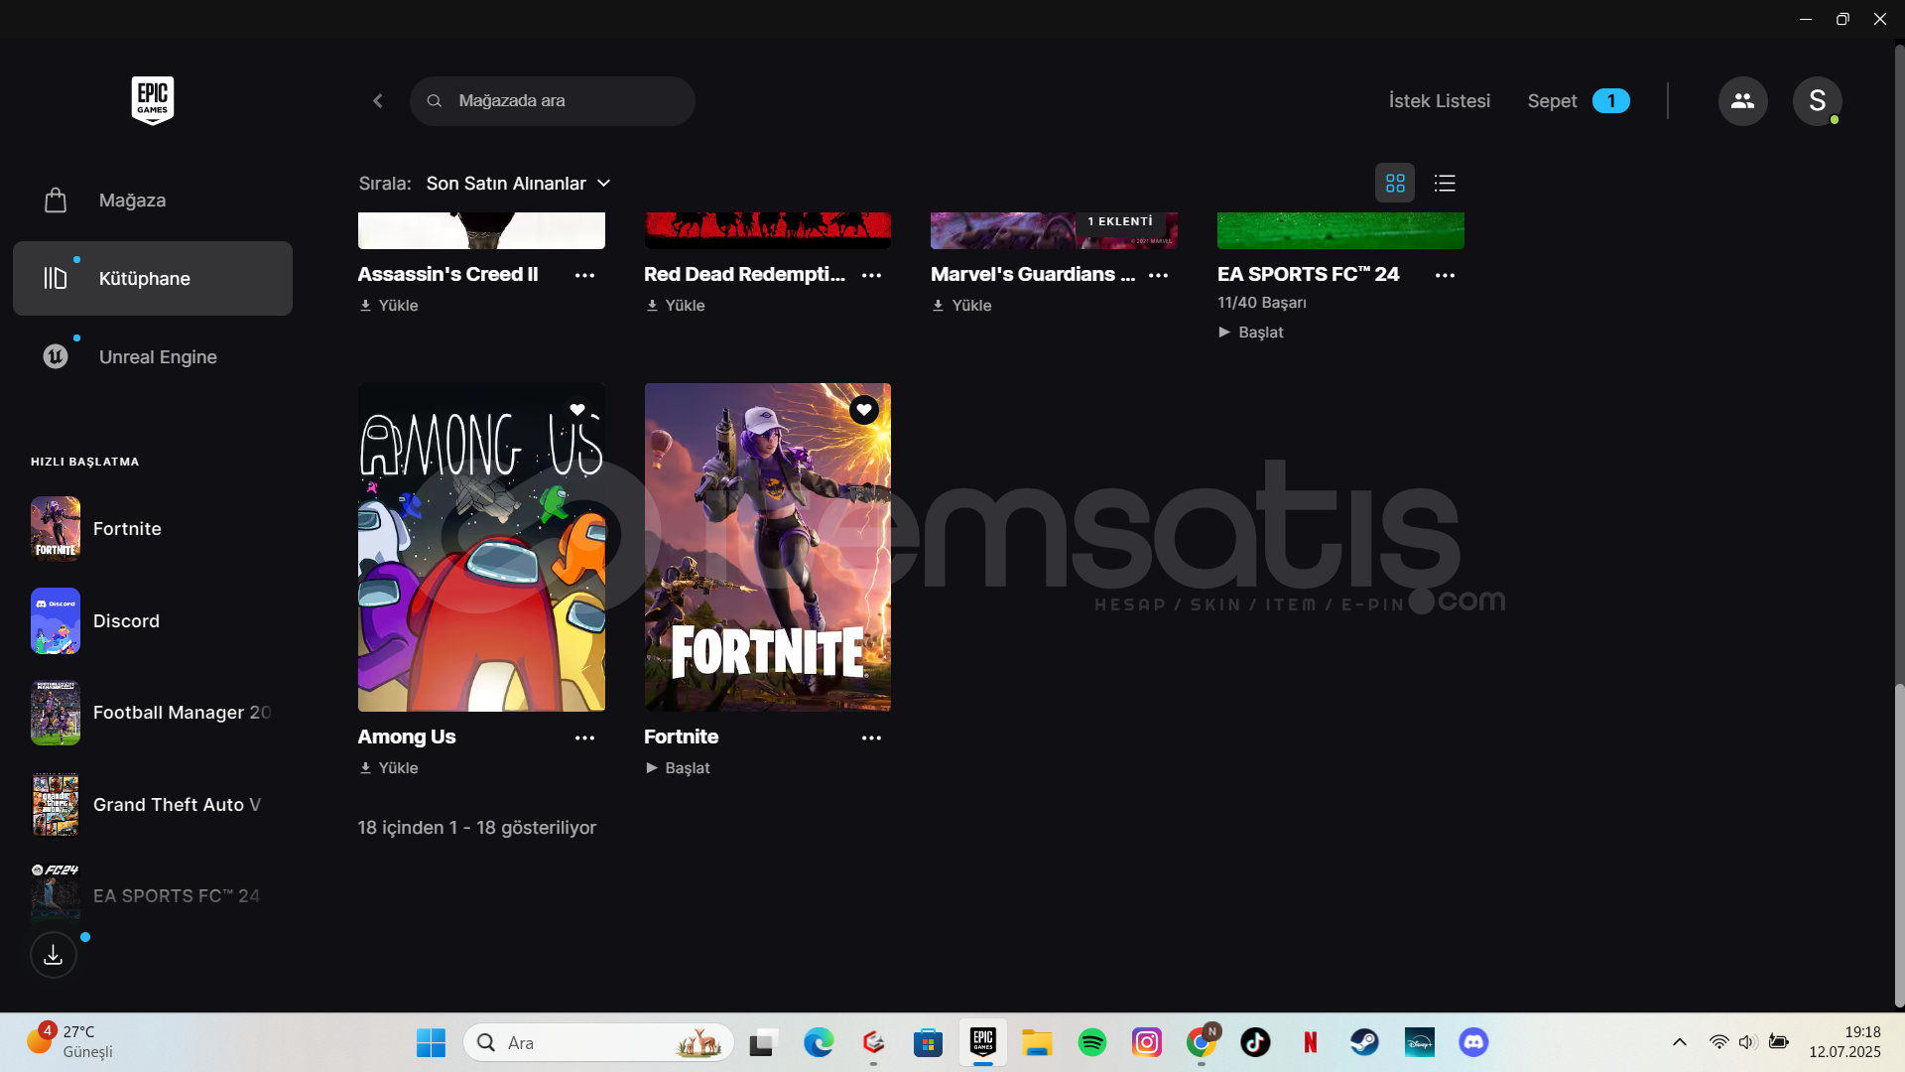Click the 1 EKLENTİ badge on Marvel's Guardians
The image size is (1905, 1072).
(x=1120, y=221)
